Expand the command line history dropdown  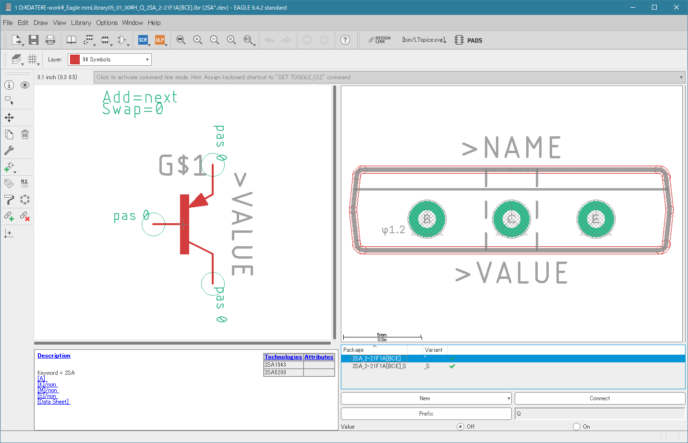[681, 77]
